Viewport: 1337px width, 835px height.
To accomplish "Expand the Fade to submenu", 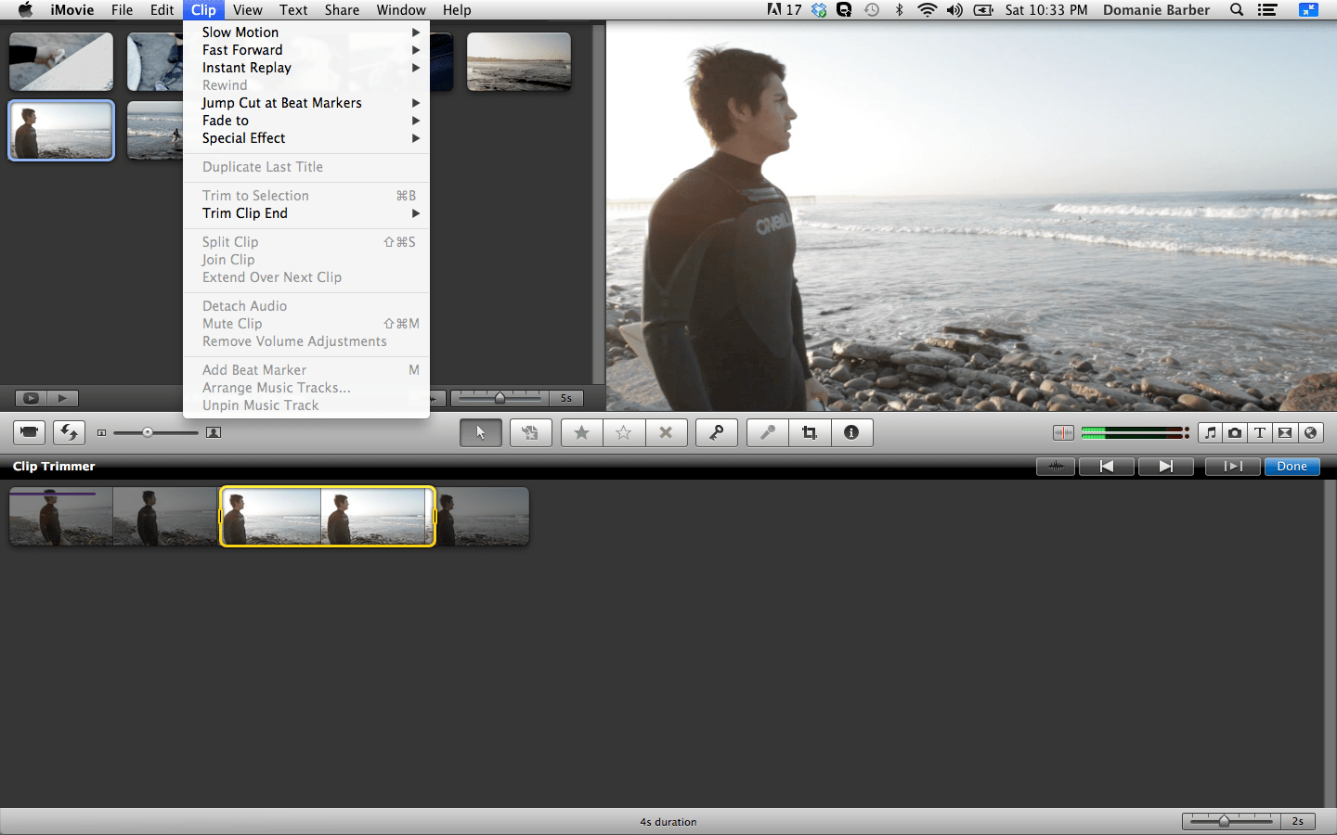I will tap(225, 120).
